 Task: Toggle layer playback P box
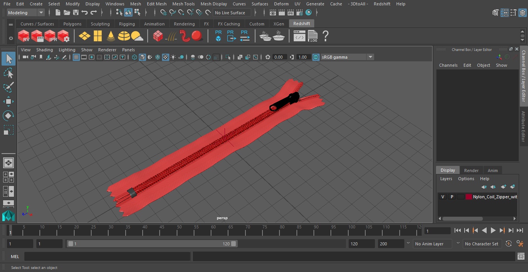coord(452,197)
